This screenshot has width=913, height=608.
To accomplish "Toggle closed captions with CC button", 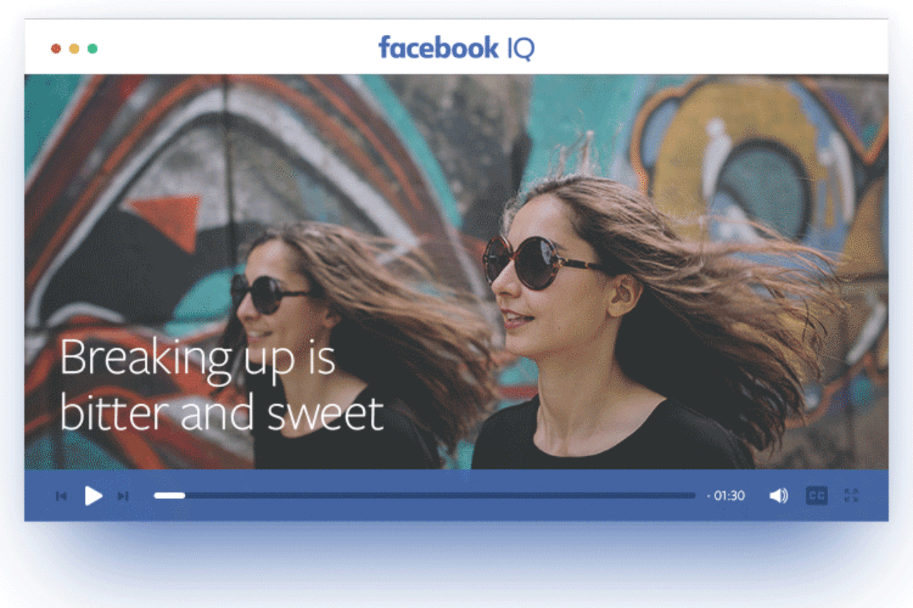I will tap(817, 495).
